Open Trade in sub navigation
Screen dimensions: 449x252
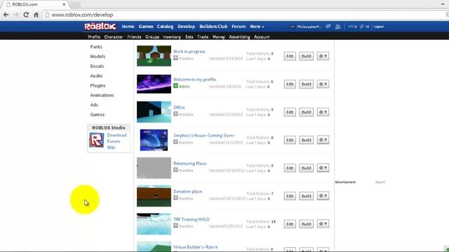(x=203, y=37)
